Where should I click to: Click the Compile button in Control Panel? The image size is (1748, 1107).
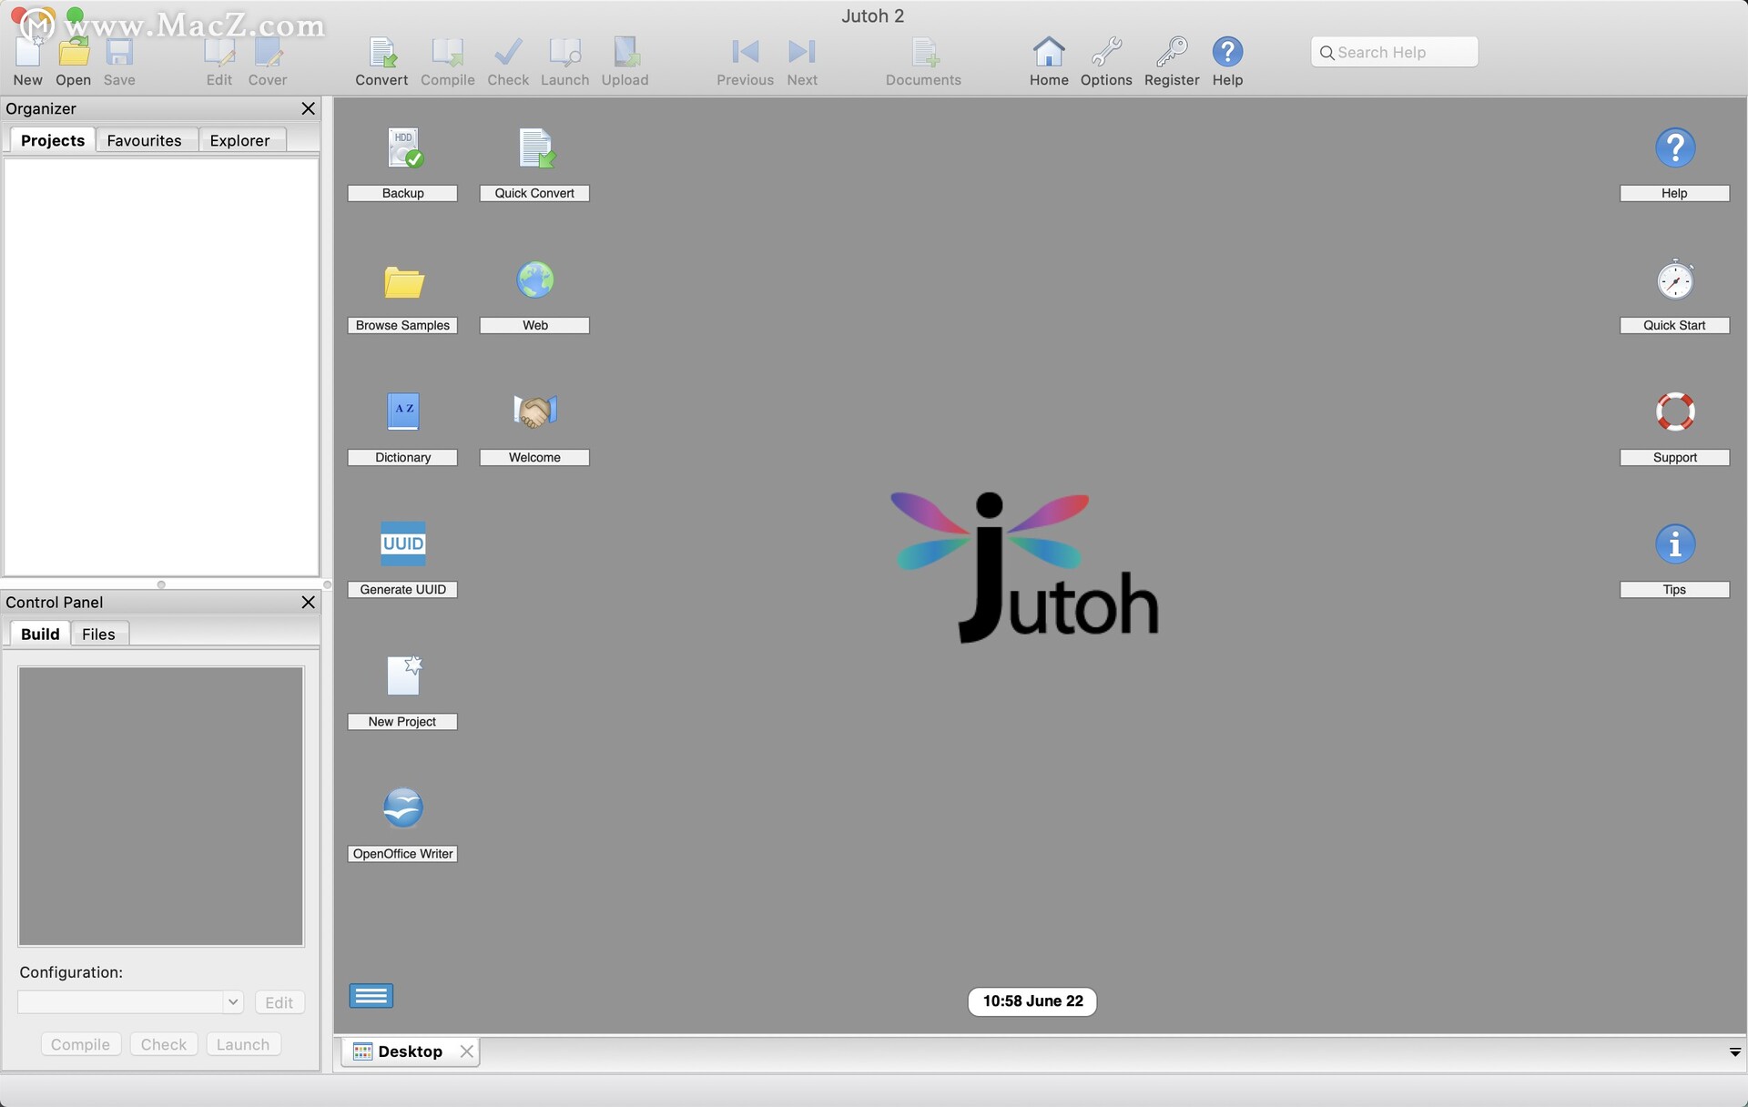[80, 1044]
